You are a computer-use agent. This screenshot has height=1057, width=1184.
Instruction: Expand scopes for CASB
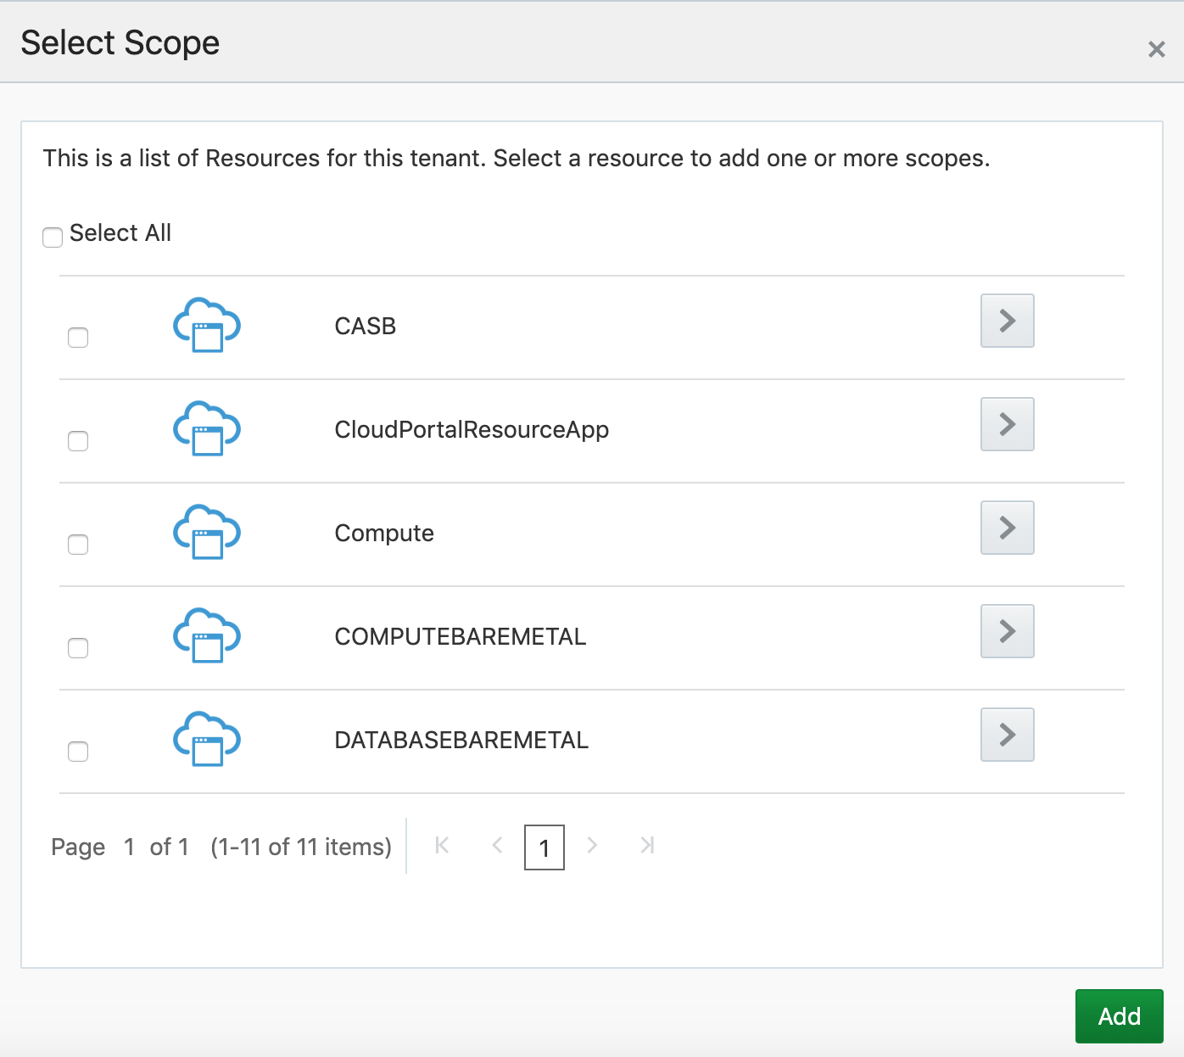1008,321
